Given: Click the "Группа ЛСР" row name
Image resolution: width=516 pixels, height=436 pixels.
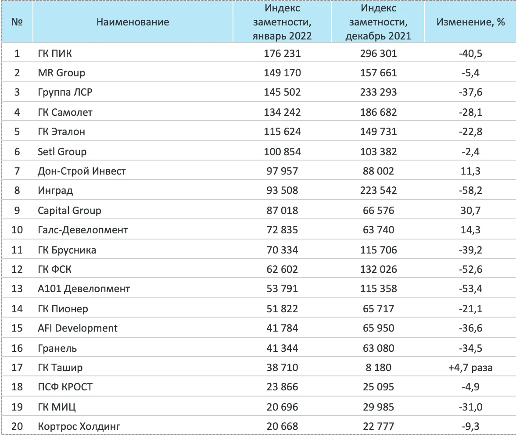Looking at the screenshot, I should [65, 93].
